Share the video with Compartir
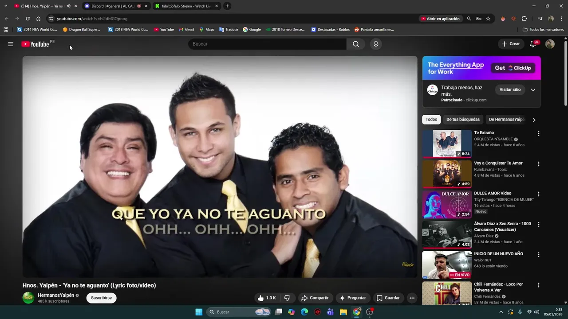The image size is (568, 319). pos(315,298)
